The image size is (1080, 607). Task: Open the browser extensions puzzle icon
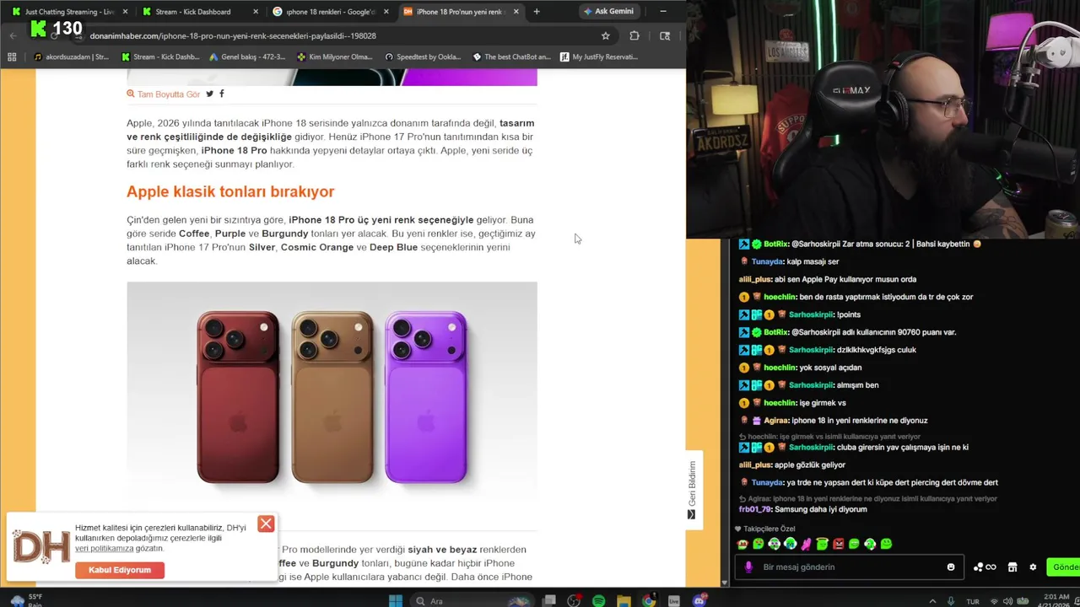click(634, 36)
